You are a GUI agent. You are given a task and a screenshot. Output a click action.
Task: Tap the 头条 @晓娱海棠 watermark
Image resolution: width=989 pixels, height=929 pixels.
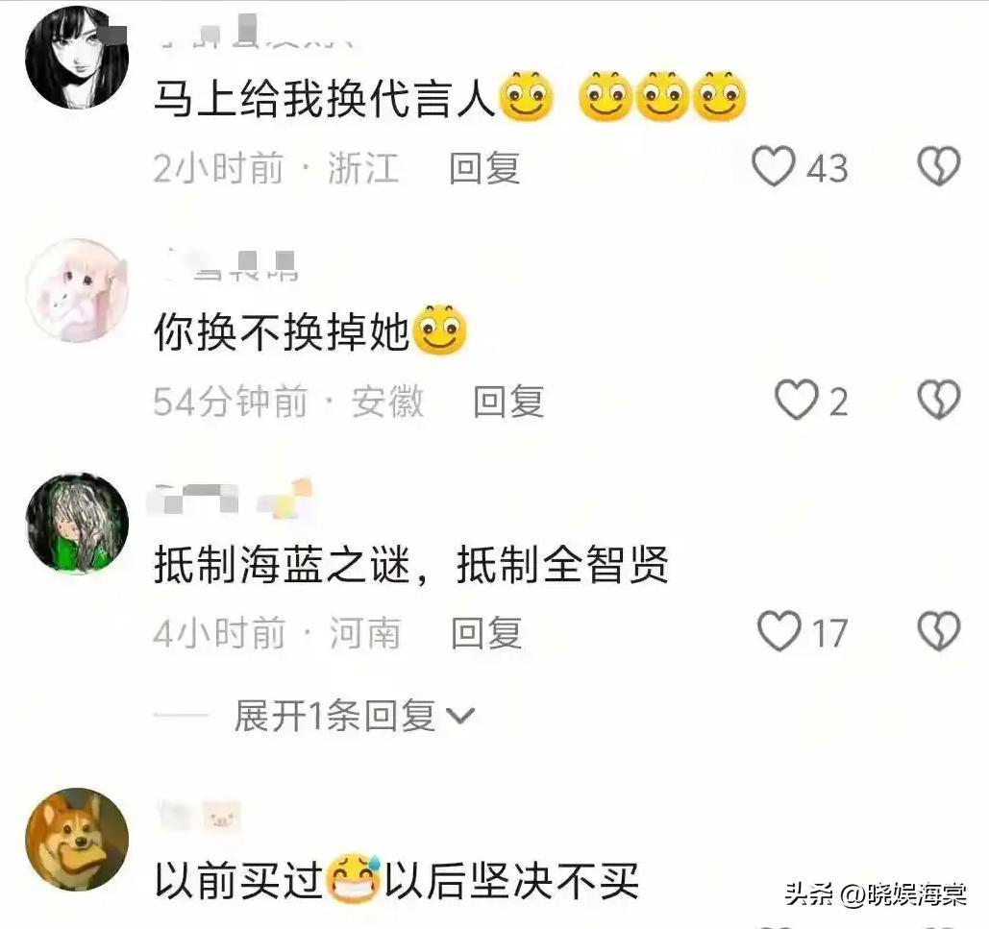[x=876, y=893]
